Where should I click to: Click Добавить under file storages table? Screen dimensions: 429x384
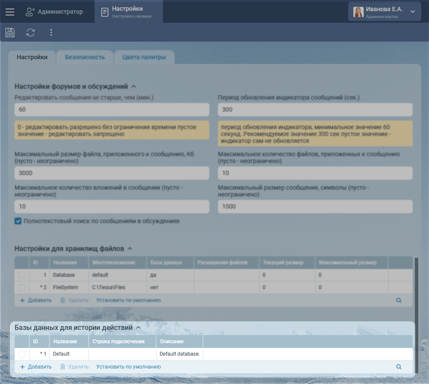point(36,300)
